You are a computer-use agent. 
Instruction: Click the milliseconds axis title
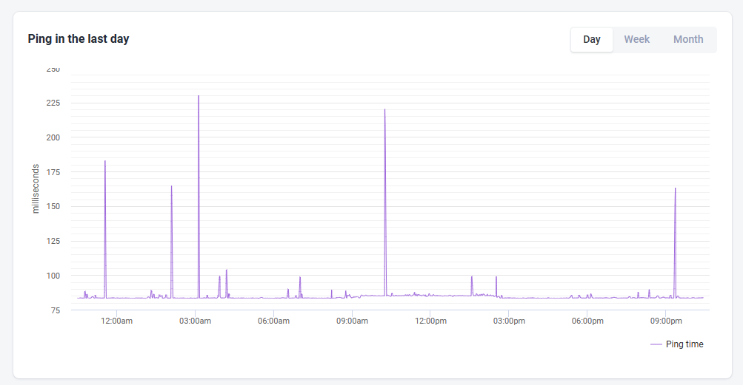pyautogui.click(x=36, y=188)
